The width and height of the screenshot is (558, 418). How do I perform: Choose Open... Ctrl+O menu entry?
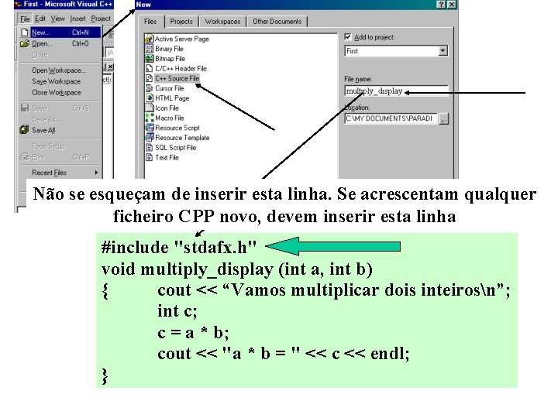point(60,43)
